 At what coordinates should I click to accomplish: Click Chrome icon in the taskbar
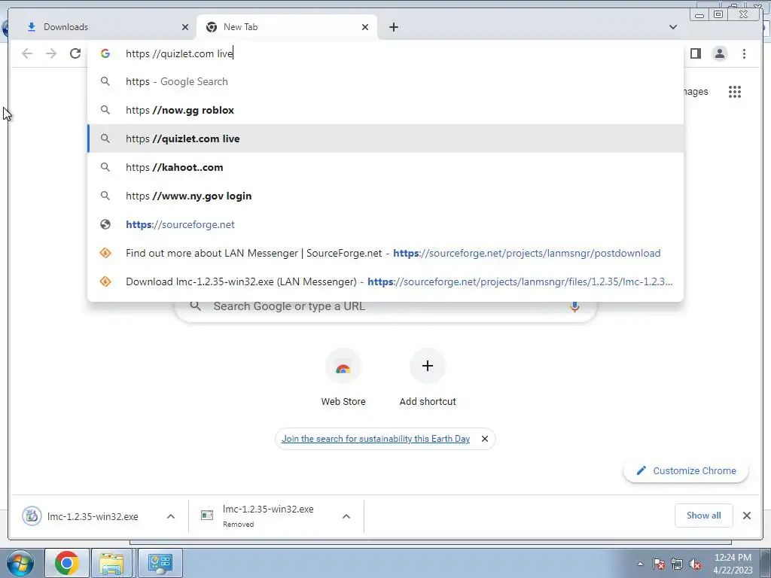point(67,563)
